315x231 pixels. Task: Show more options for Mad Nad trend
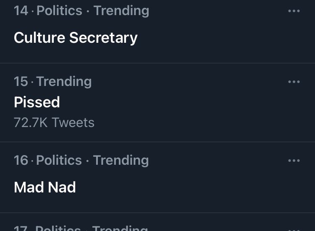[294, 161]
